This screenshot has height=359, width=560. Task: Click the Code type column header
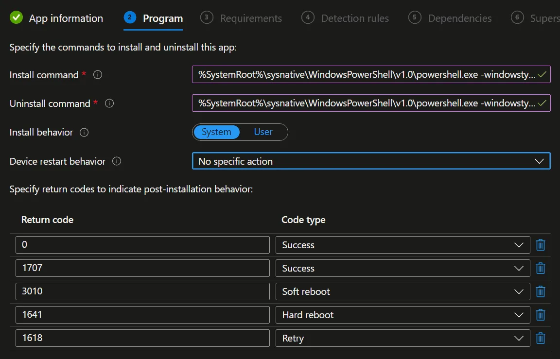pyautogui.click(x=303, y=220)
